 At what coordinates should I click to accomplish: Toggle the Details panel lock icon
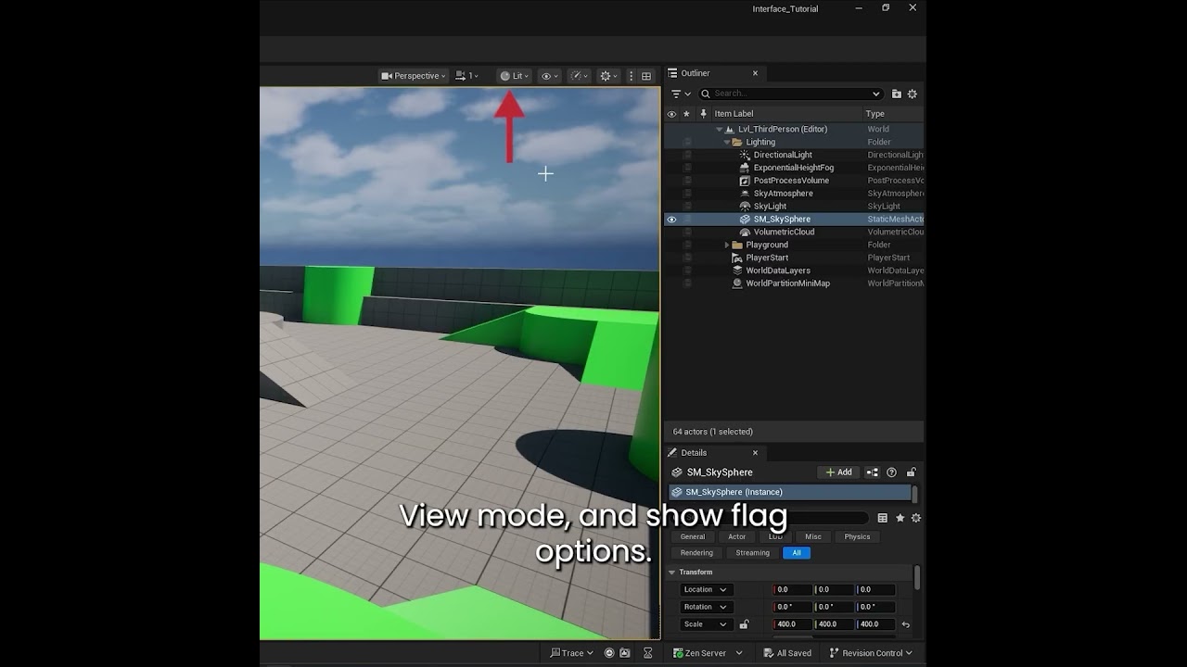tap(912, 472)
